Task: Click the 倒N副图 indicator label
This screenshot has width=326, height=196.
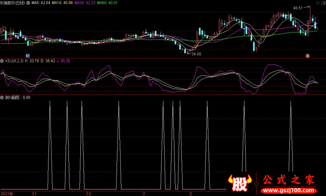Action: point(12,97)
